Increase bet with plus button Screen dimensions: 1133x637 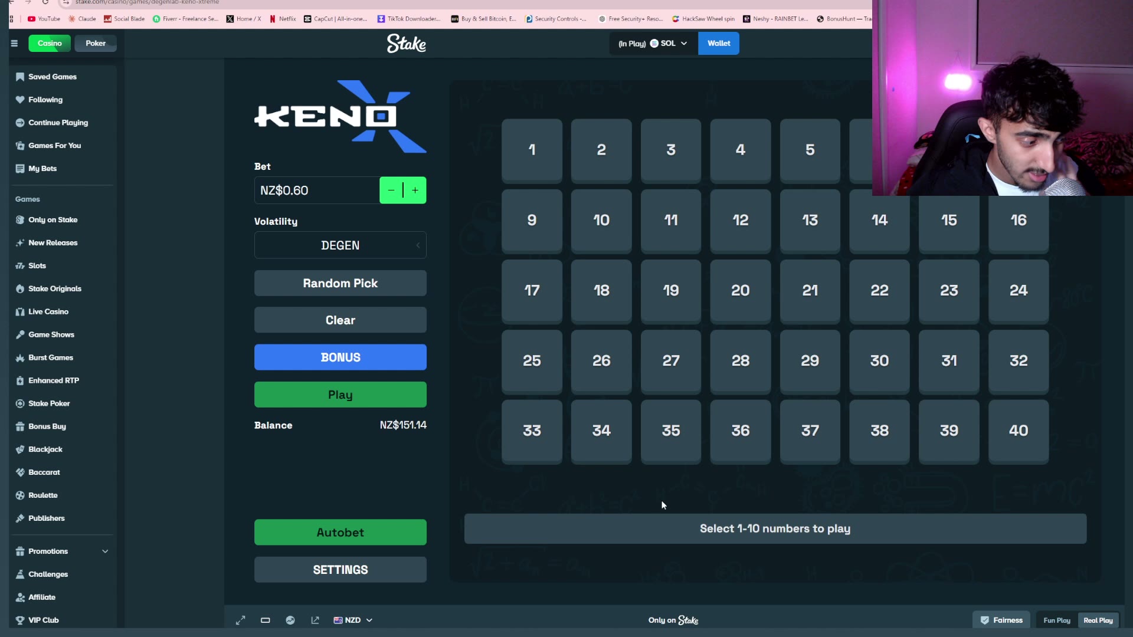point(415,191)
